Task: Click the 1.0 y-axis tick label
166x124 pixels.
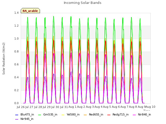Action: tap(16, 38)
